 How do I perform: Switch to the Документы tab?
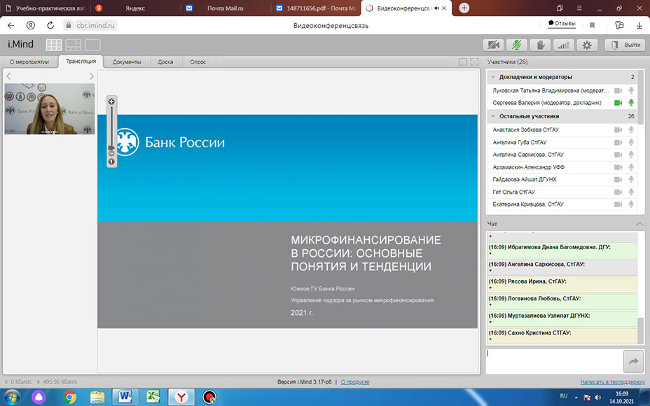[127, 62]
